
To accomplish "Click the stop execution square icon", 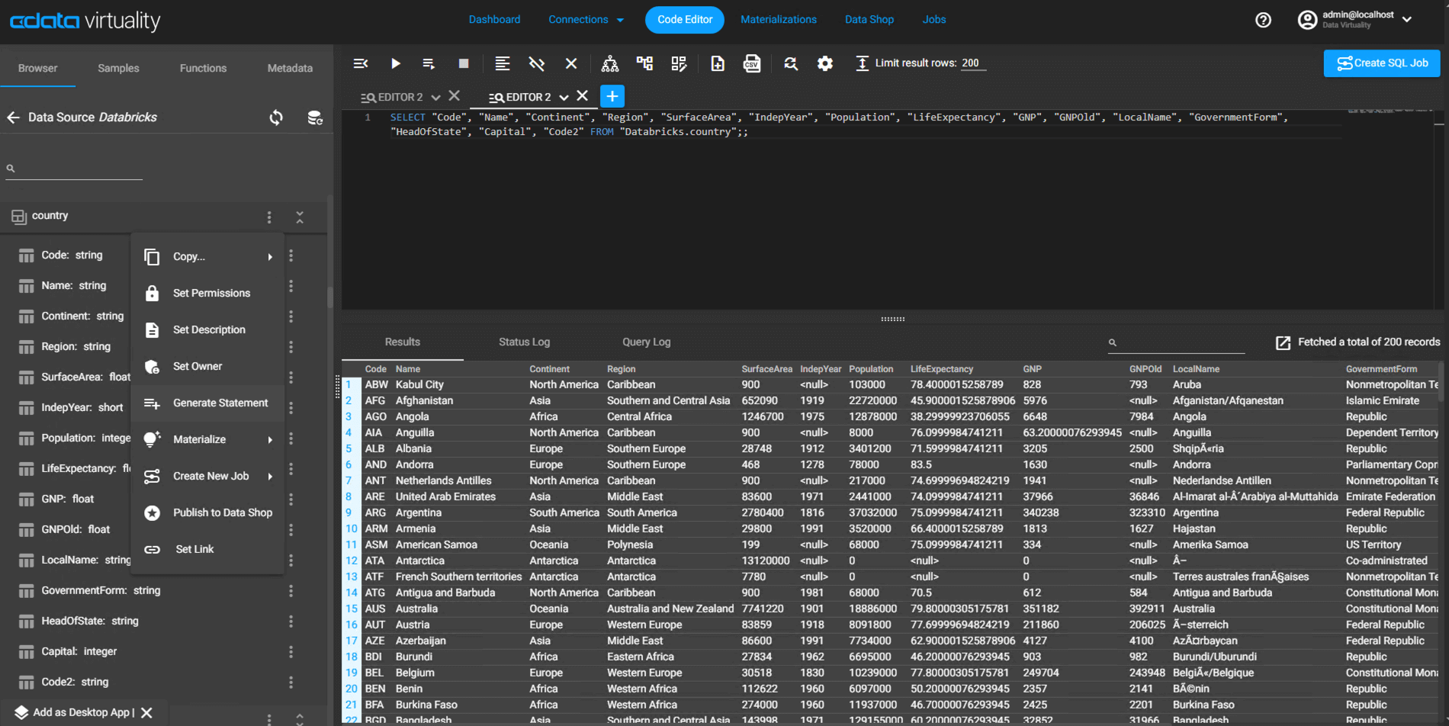I will [x=463, y=63].
